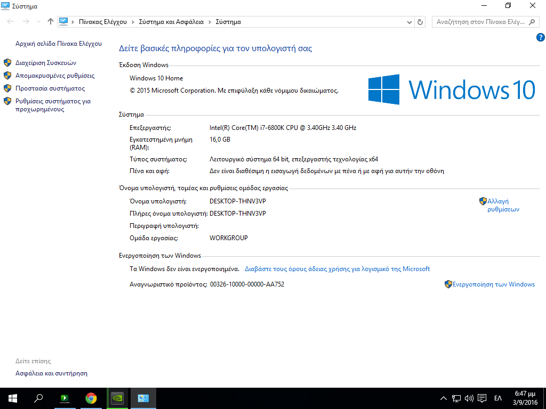Viewport: 546px width, 409px height.
Task: Click shield icon beside Ρυθμίσεις συστήματος για προχωρημένους
Action: point(7,101)
